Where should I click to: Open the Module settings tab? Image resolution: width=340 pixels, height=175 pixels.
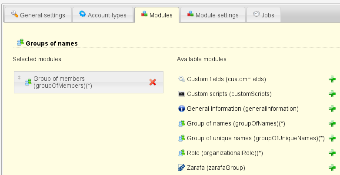[212, 15]
